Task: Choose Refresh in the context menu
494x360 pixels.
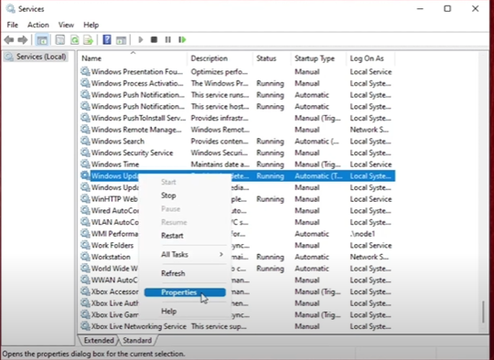Action: (x=185, y=273)
